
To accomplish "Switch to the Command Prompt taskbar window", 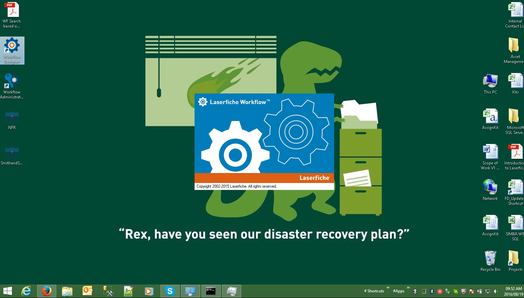I will (211, 291).
